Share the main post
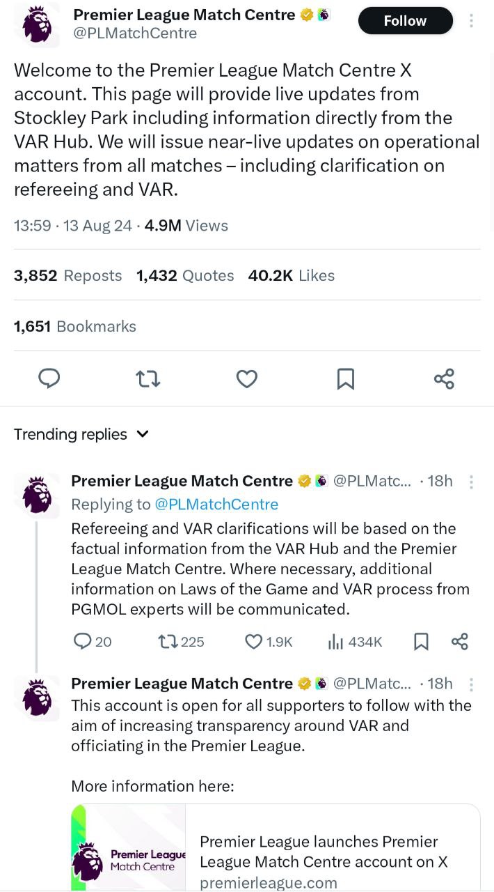 [444, 378]
